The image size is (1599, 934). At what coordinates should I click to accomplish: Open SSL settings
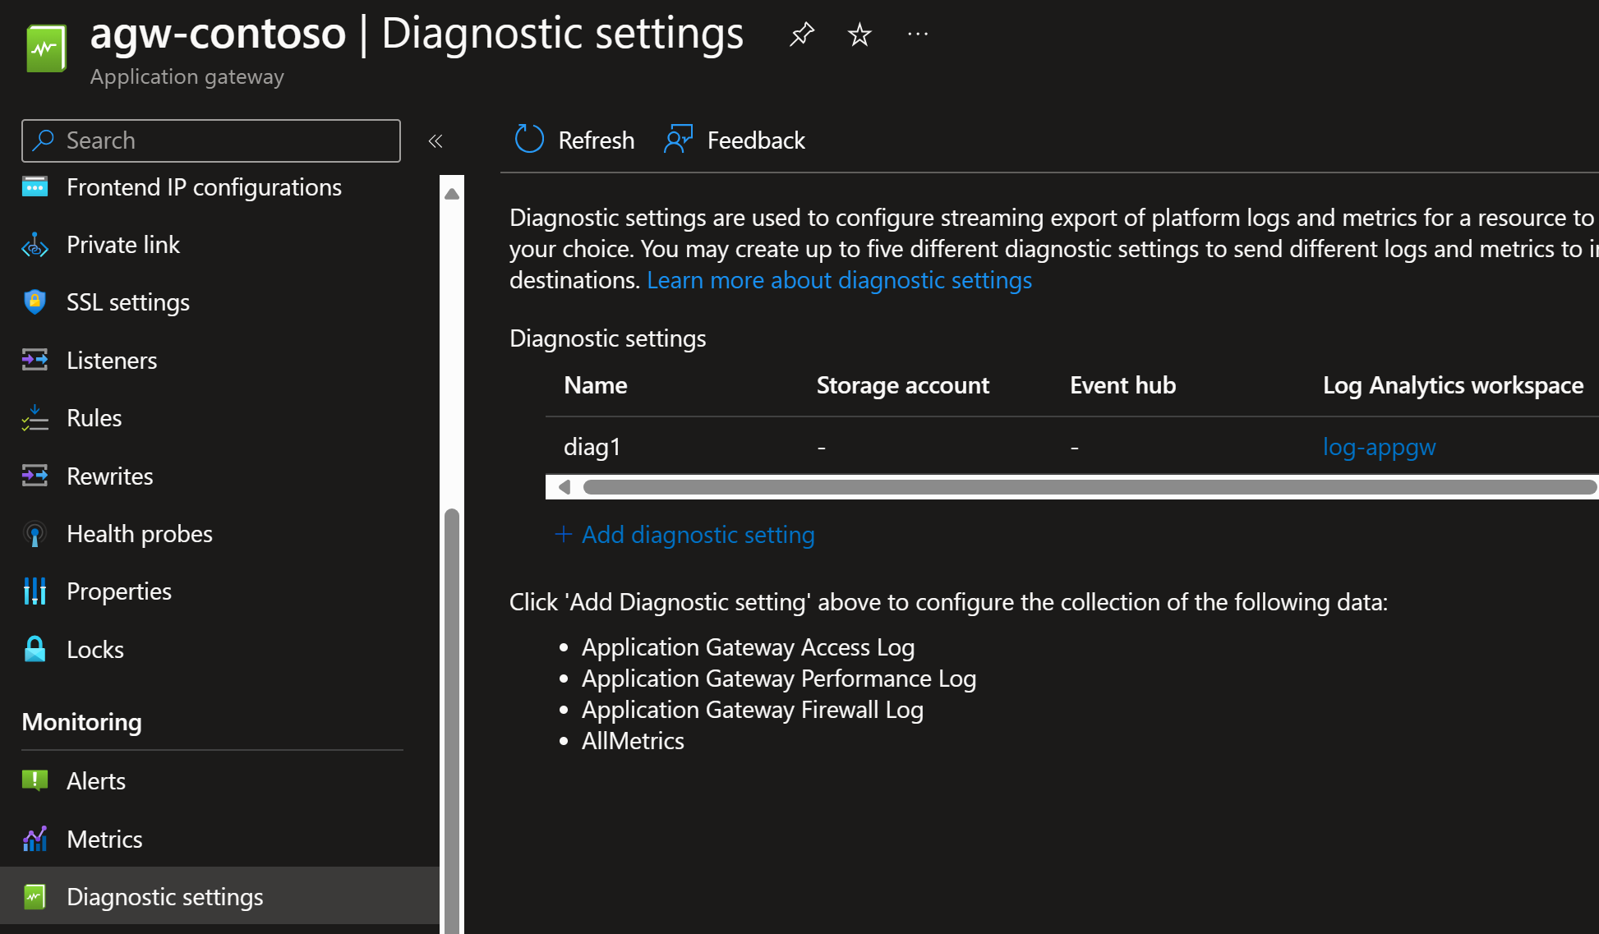pos(128,302)
